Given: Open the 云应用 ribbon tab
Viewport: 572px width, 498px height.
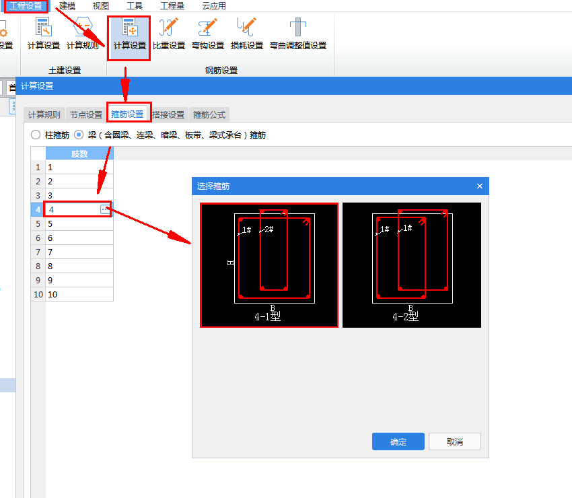Looking at the screenshot, I should point(214,6).
